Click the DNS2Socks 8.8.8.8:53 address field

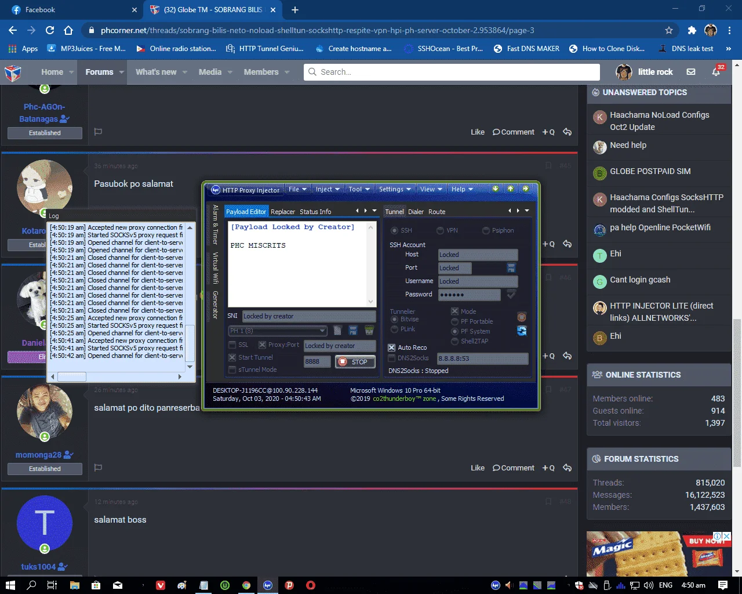(x=482, y=358)
